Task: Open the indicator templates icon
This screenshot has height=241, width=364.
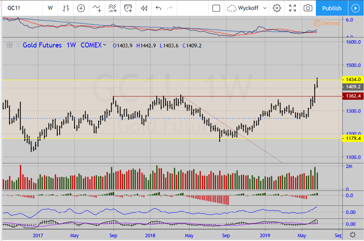Action: tap(112, 8)
